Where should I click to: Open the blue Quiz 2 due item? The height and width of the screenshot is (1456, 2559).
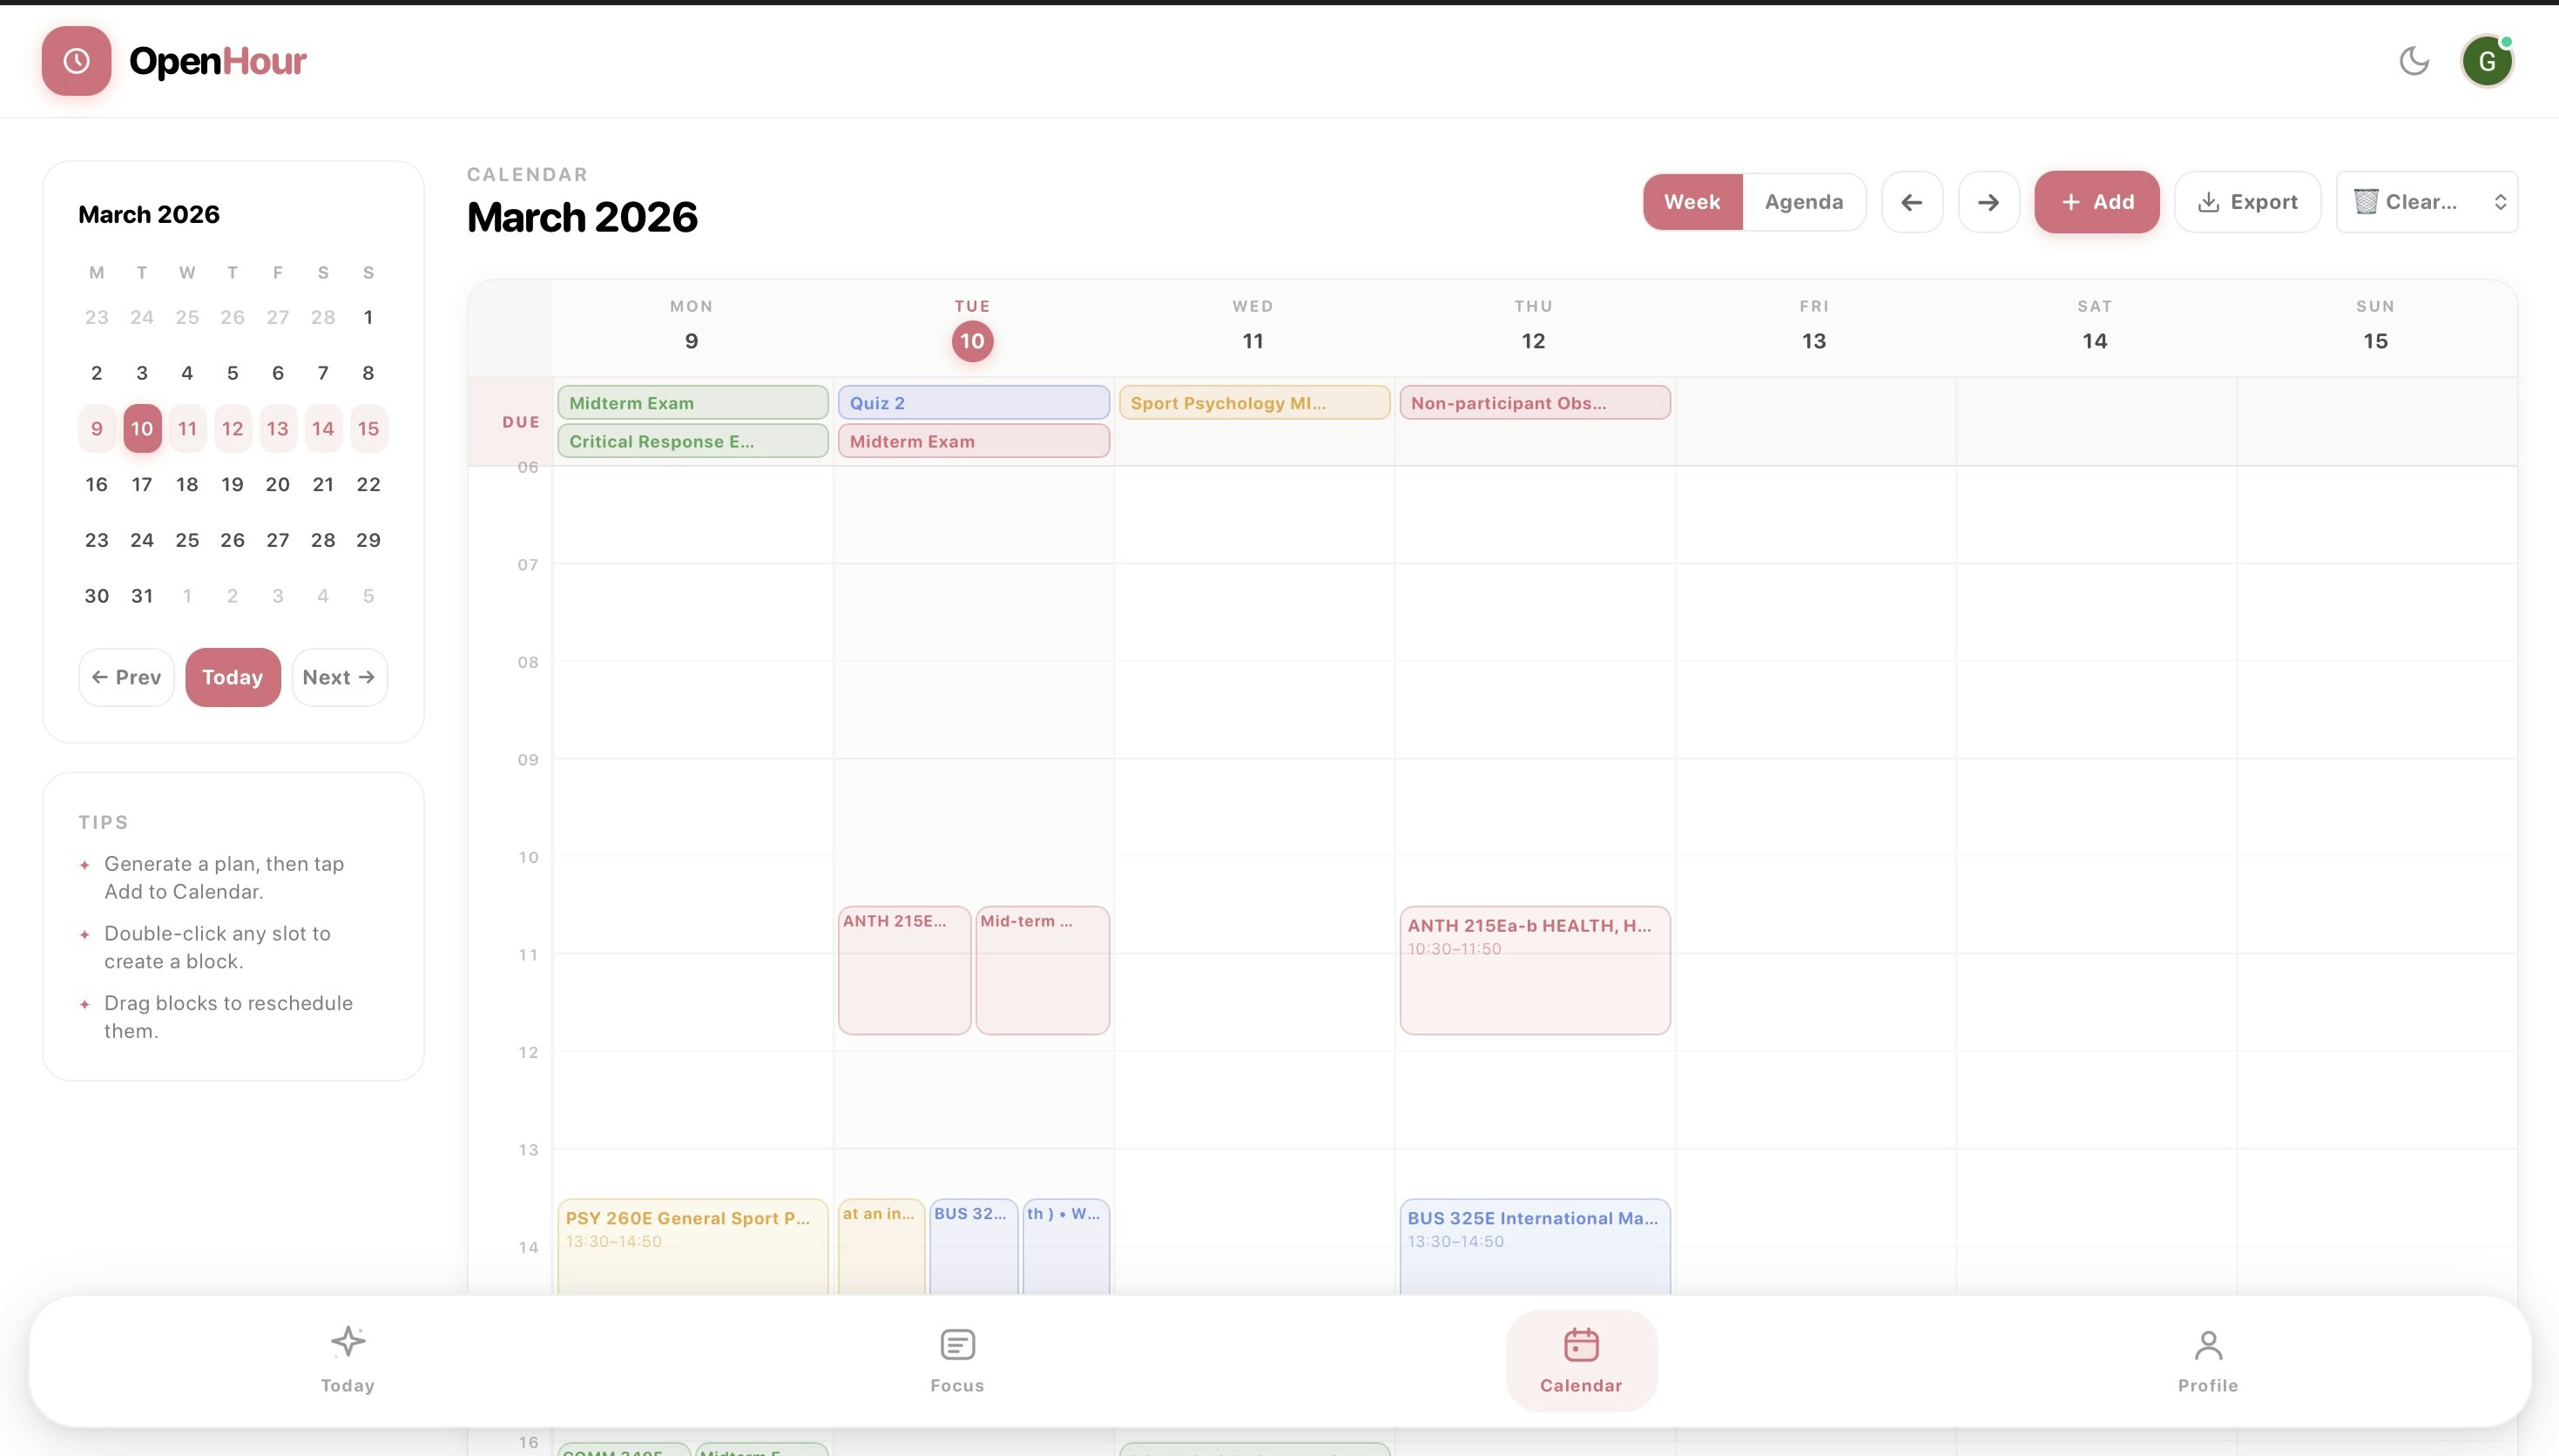[972, 403]
